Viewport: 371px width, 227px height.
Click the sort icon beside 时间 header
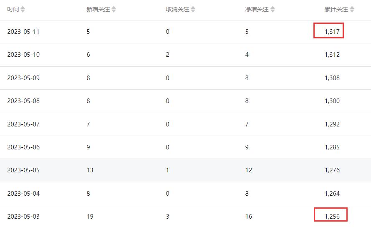click(x=23, y=9)
